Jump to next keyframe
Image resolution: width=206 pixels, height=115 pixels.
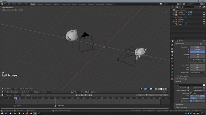[89, 95]
